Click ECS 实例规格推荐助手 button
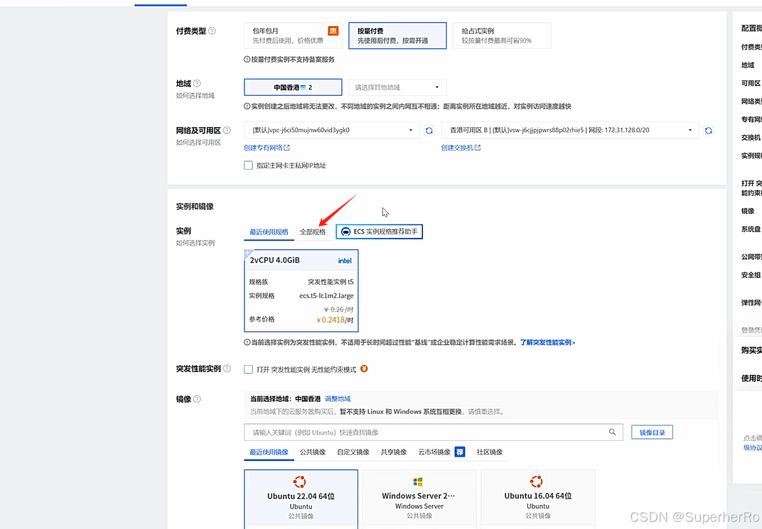The height and width of the screenshot is (529, 762). (x=379, y=231)
